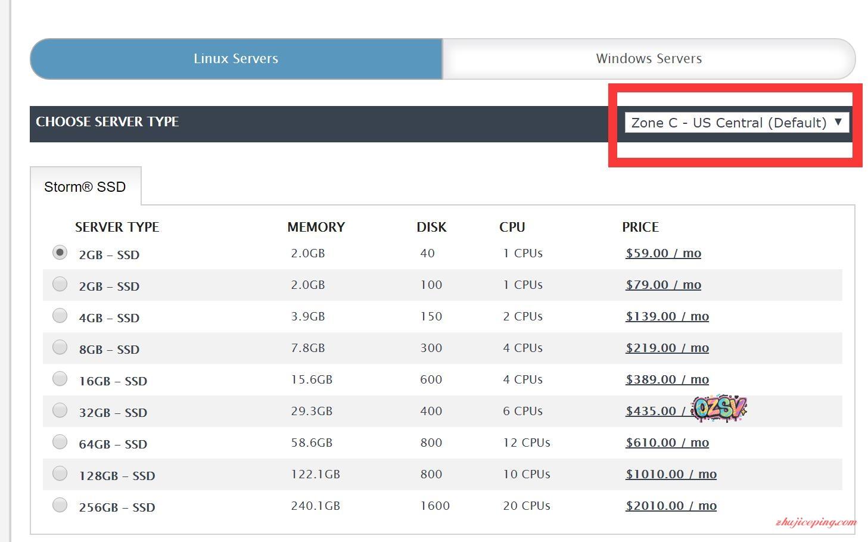Pick the 16GB – SSD server radio button
Screen dimensions: 868x542
[60, 379]
